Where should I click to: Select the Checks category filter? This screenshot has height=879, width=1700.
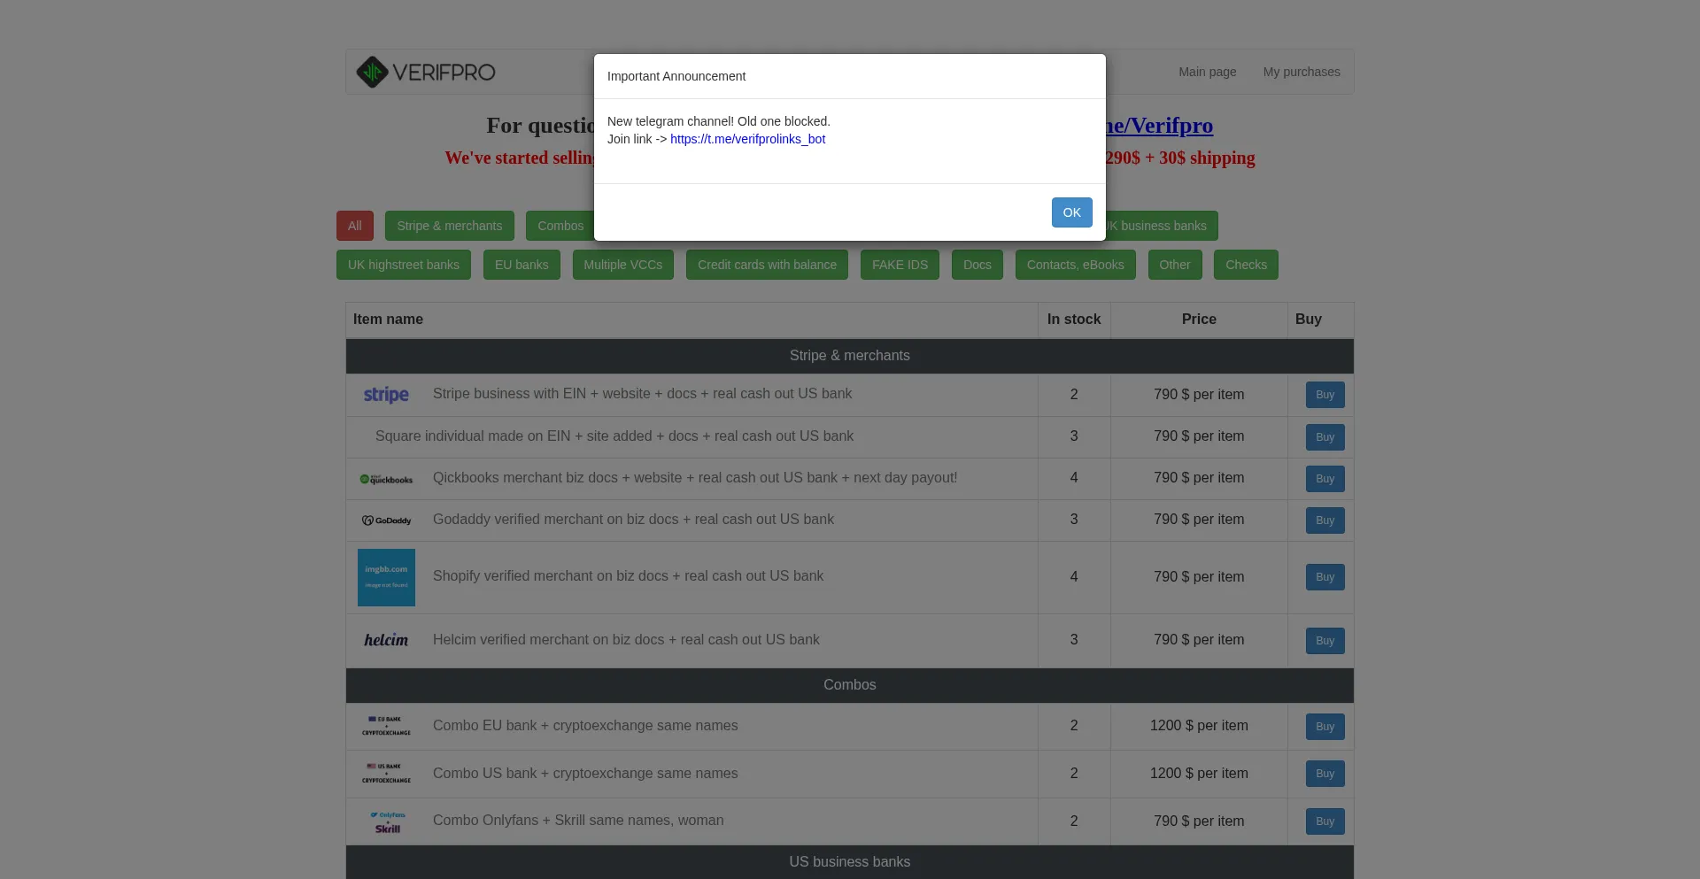(1245, 265)
